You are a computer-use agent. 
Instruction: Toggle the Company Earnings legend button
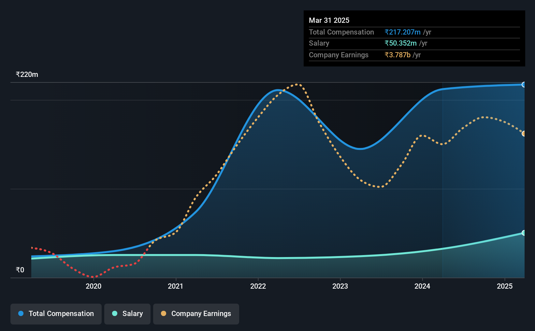(196, 314)
